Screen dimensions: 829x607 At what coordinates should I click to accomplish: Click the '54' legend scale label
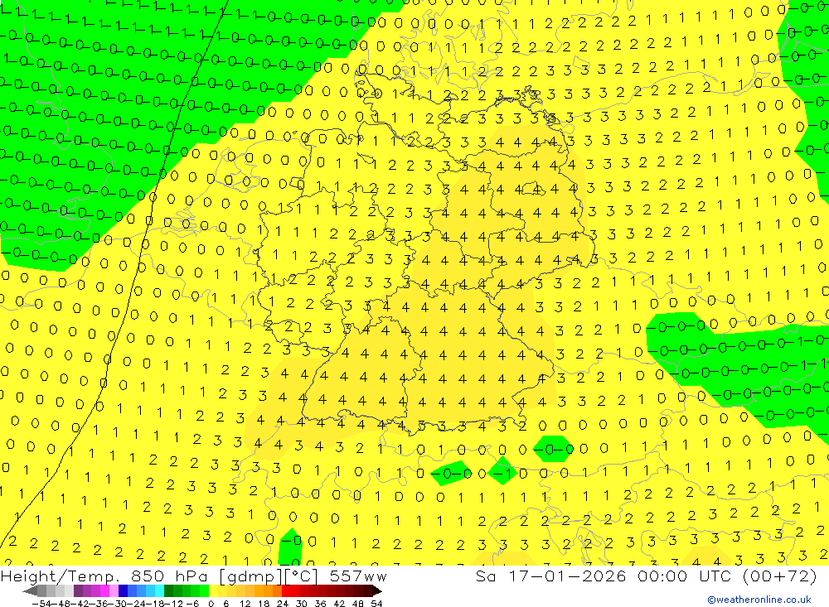click(376, 604)
